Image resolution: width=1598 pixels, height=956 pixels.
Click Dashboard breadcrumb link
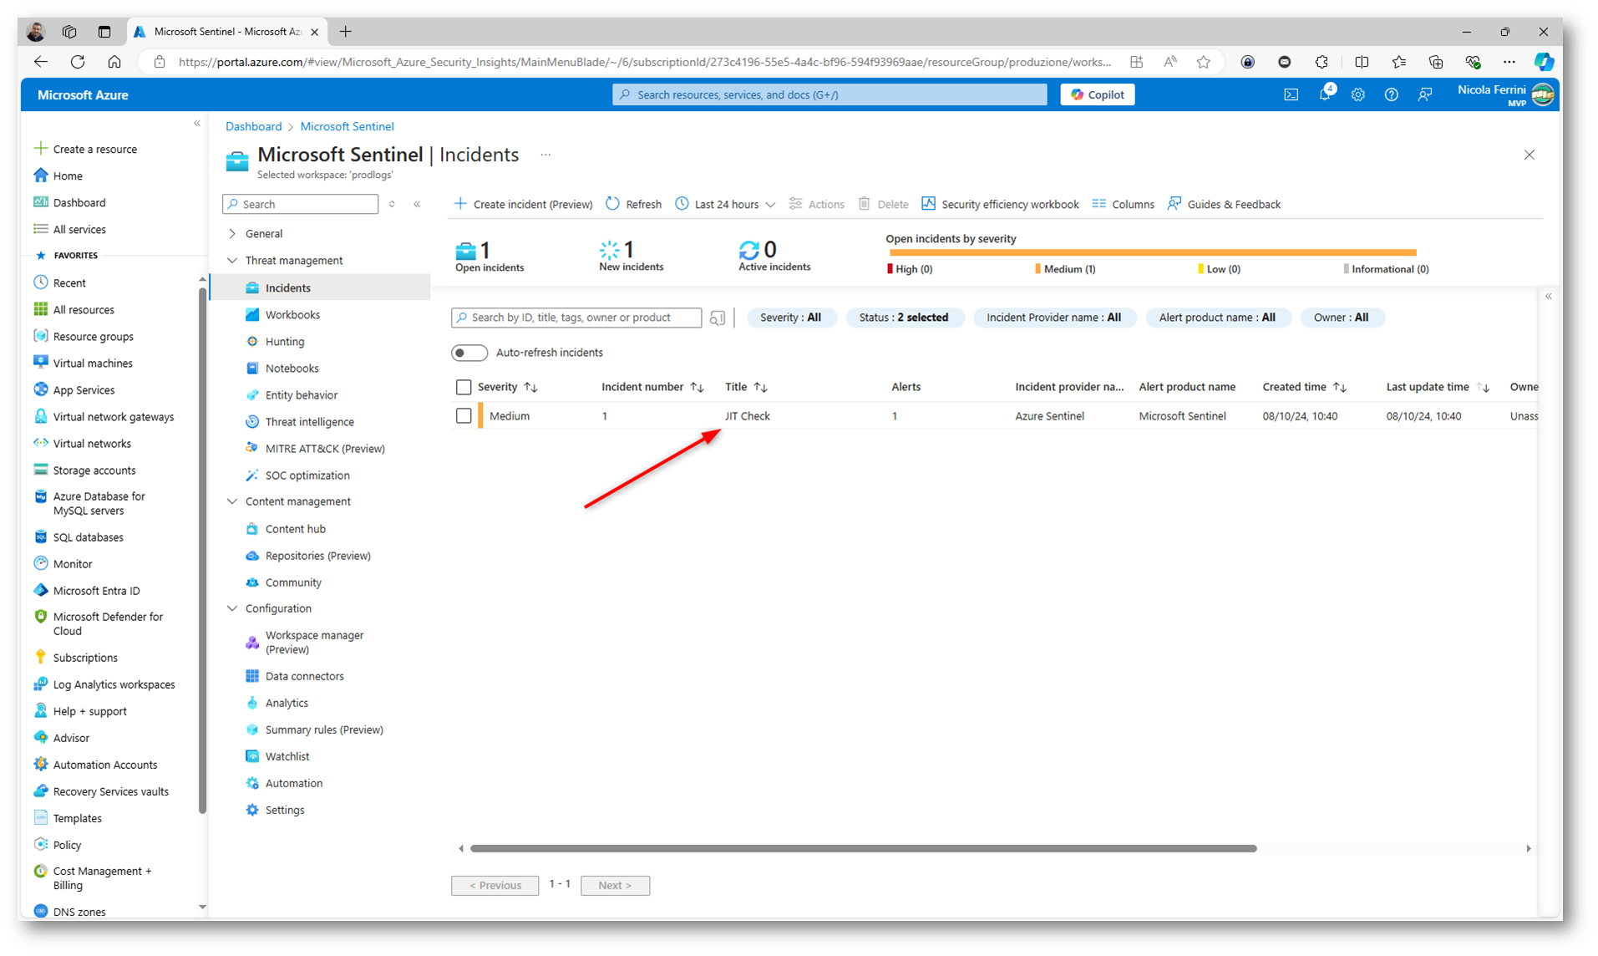[x=253, y=126]
